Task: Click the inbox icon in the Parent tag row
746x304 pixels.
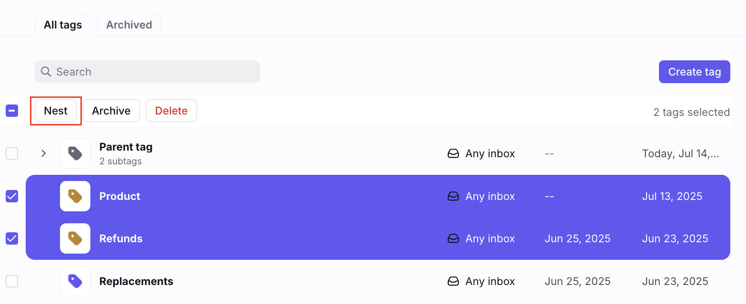Action: coord(453,153)
